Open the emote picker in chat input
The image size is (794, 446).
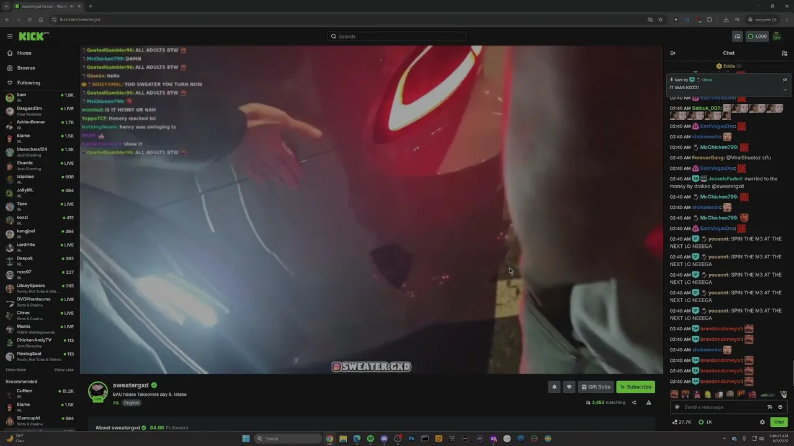[x=780, y=407]
